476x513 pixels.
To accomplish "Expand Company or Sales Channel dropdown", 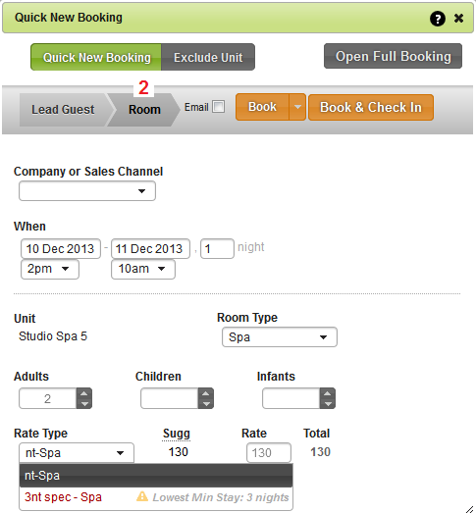I will point(87,191).
